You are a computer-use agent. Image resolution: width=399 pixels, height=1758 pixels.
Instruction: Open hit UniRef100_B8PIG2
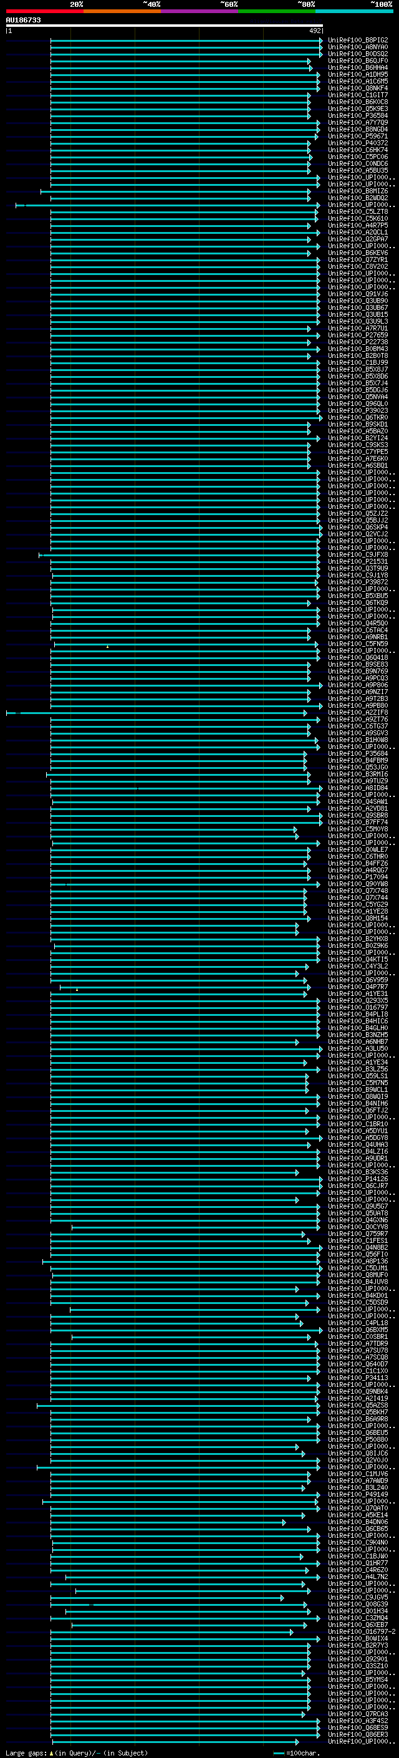click(x=358, y=41)
